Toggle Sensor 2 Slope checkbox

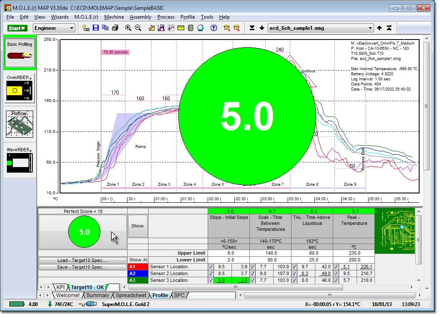[211, 274]
